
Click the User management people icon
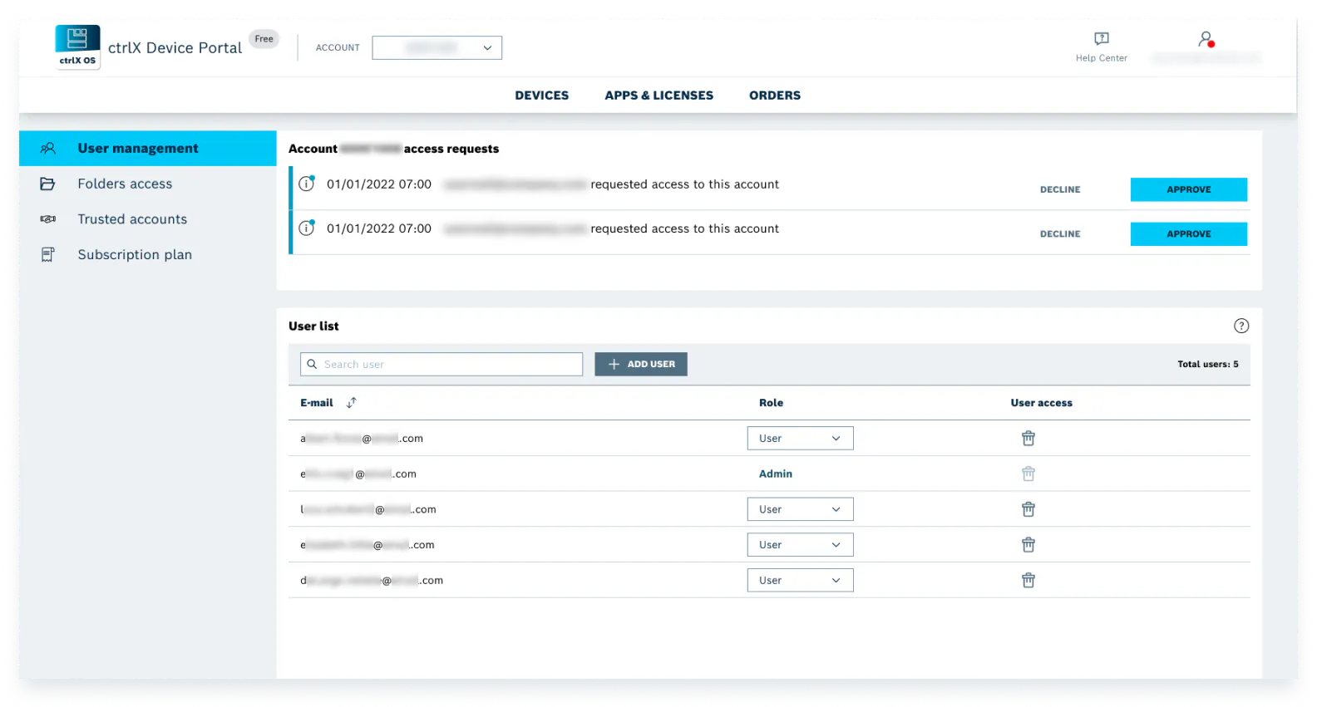click(x=48, y=148)
